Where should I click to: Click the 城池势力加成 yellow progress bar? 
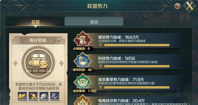click(x=137, y=45)
